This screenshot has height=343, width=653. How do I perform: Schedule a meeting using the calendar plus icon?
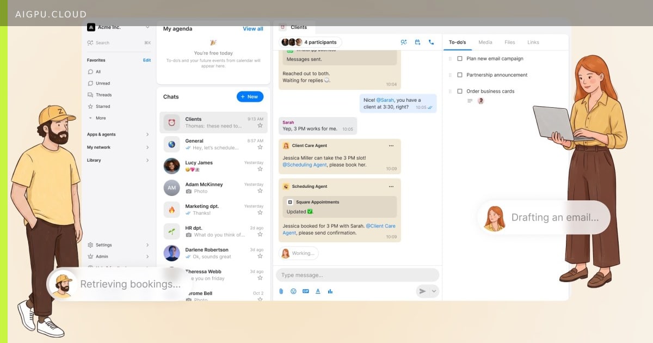pos(417,42)
